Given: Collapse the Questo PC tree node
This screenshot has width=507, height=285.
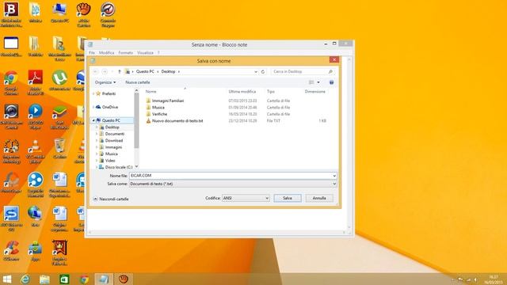Looking at the screenshot, I should tap(93, 120).
